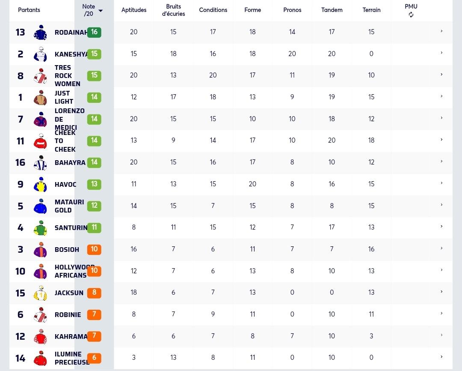Image resolution: width=462 pixels, height=371 pixels.
Task: Open the Hollywood Africans horse name
Action: click(74, 271)
